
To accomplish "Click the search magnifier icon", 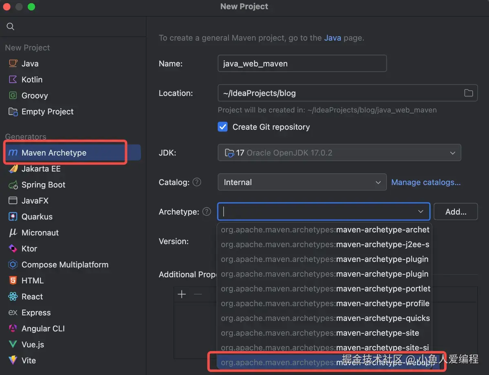I will (x=11, y=26).
